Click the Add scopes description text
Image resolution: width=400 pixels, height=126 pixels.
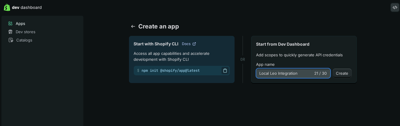click(x=299, y=55)
